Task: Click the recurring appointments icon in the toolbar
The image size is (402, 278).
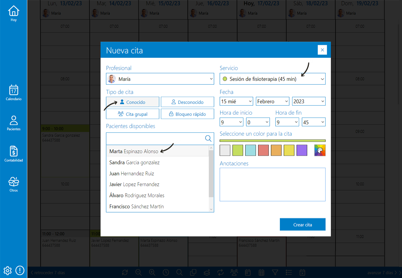Action: tap(220, 272)
